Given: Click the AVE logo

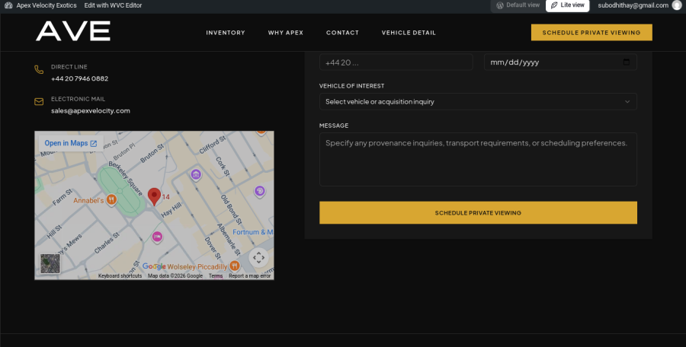Looking at the screenshot, I should pyautogui.click(x=72, y=31).
